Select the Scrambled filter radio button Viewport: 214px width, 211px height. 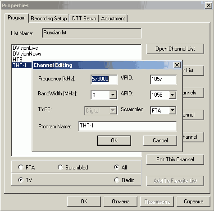click(x=60, y=167)
